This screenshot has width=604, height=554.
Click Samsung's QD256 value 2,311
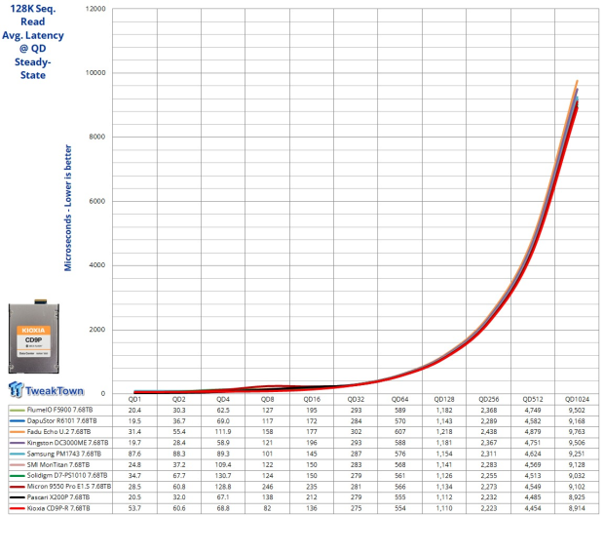point(488,454)
